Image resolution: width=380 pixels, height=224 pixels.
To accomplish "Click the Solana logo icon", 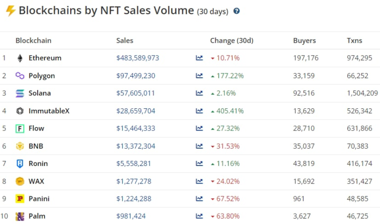I will pos(20,93).
